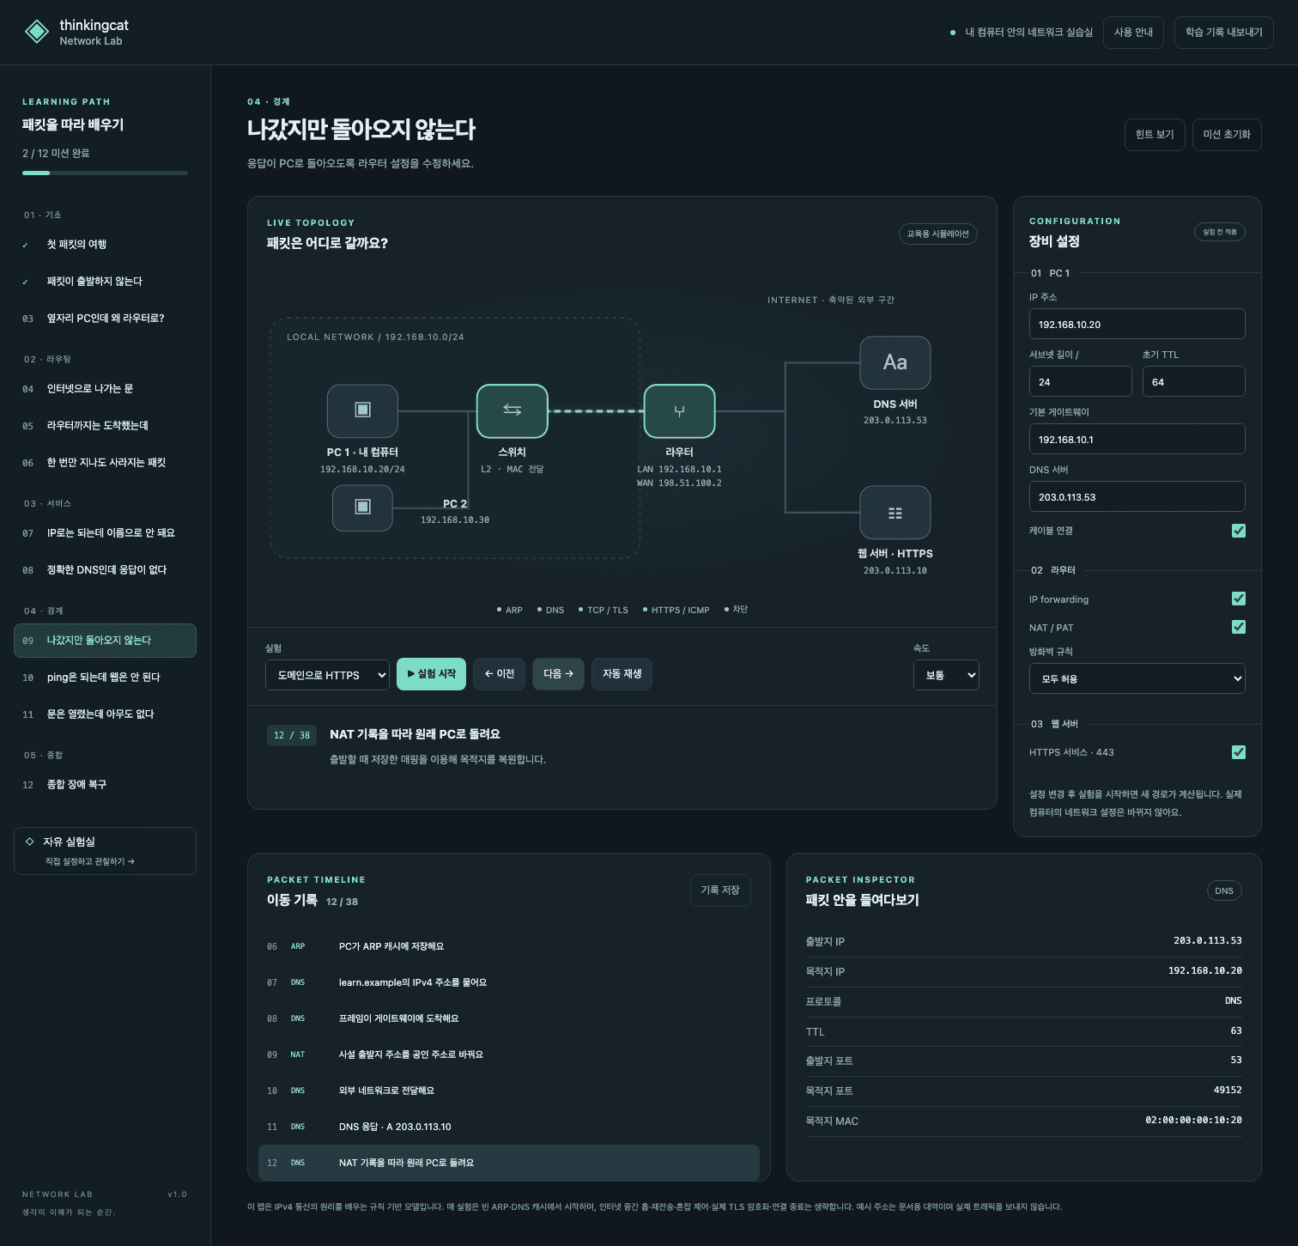Screen dimensions: 1298x1246
Task: Select mission 09 나갔지만 돌아오지 않는다
Action: point(105,641)
